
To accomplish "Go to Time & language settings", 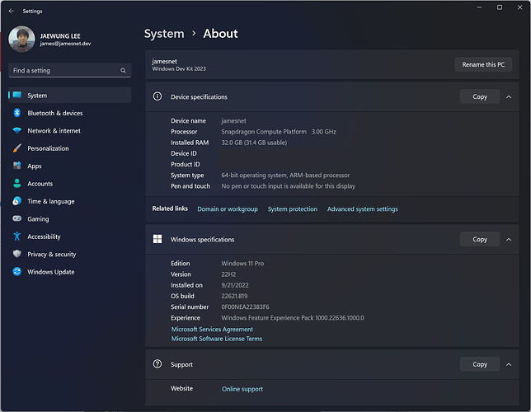I will 70,201.
